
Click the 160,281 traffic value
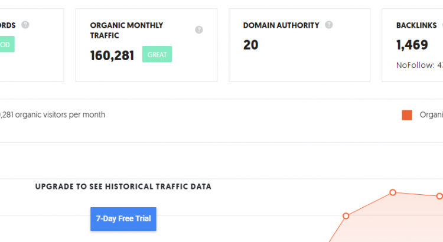pos(112,55)
